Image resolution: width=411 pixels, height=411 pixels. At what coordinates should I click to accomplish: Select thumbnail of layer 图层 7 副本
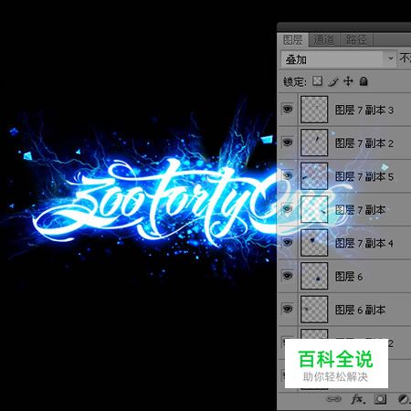pyautogui.click(x=314, y=209)
